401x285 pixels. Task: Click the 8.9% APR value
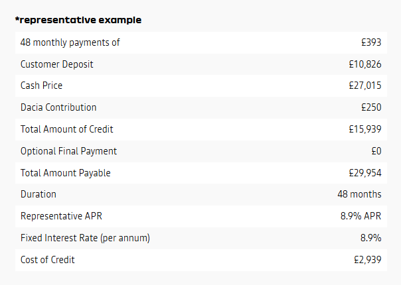(x=361, y=216)
